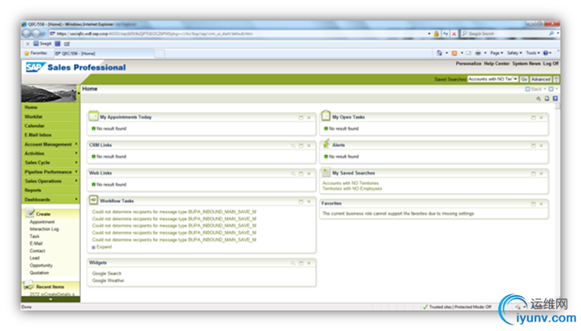
Task: Click the Advanced search button
Action: click(541, 79)
